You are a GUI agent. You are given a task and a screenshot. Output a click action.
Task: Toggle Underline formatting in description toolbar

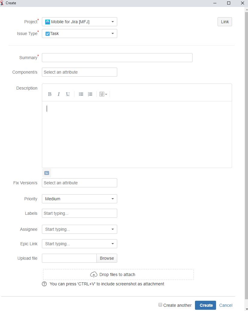(68, 94)
